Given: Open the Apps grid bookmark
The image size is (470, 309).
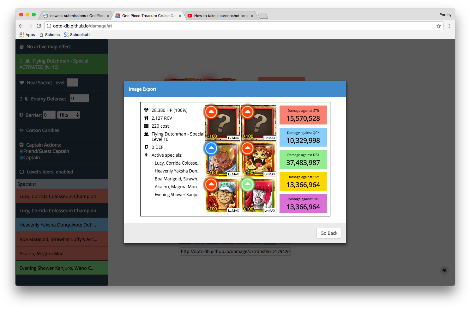Looking at the screenshot, I should click(x=27, y=35).
